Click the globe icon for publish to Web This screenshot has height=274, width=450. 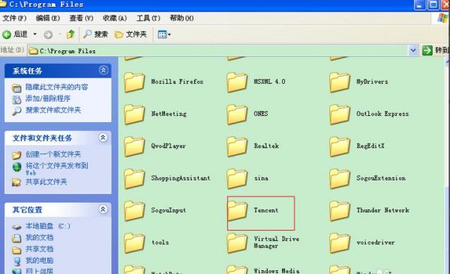[16, 167]
